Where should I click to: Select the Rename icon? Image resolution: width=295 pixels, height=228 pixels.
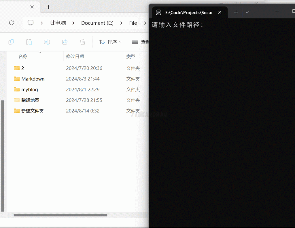pos(47,42)
